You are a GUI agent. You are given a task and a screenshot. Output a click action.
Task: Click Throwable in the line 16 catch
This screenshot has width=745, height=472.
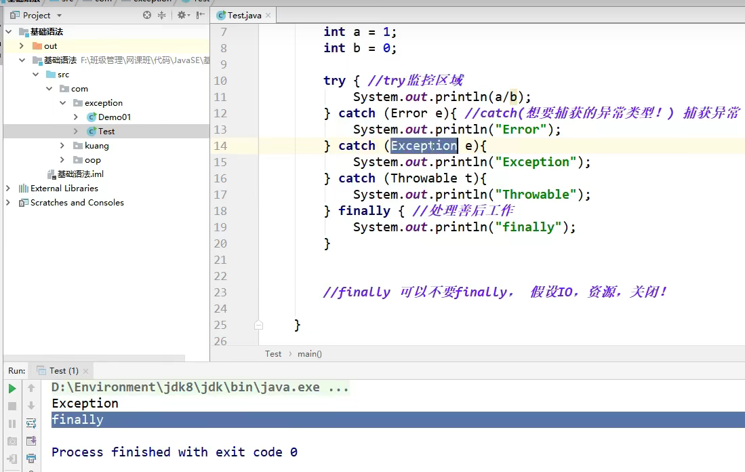pos(424,178)
